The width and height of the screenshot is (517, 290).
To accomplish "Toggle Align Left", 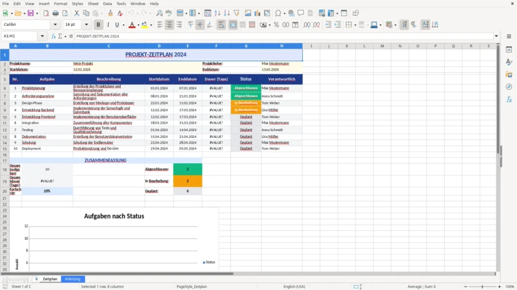I will coord(160,25).
